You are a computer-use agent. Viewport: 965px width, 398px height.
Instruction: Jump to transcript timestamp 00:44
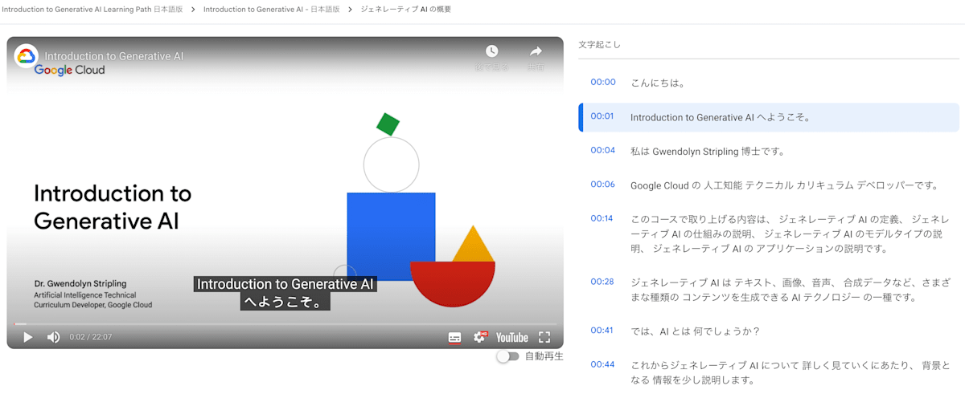click(x=602, y=364)
